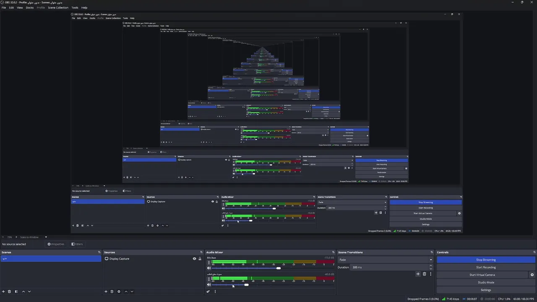The image size is (537, 302).
Task: Click the Filters button in the source toolbar
Action: tap(77, 244)
